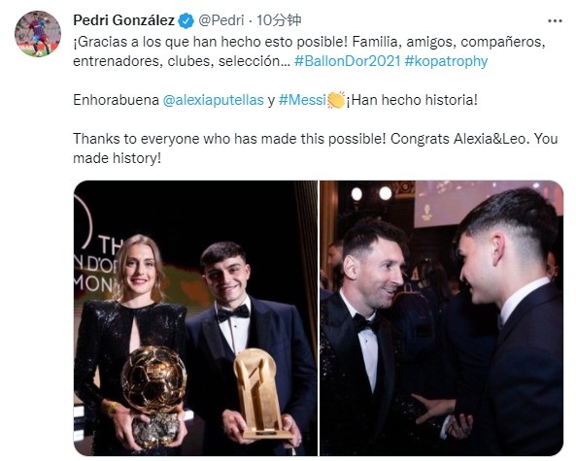Open the #BallonDor2021 hashtag
Viewport: 576px width, 461px height.
347,61
